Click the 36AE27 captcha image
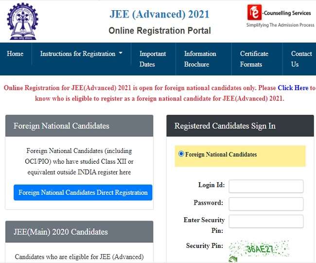This screenshot has width=316, height=263. (259, 249)
